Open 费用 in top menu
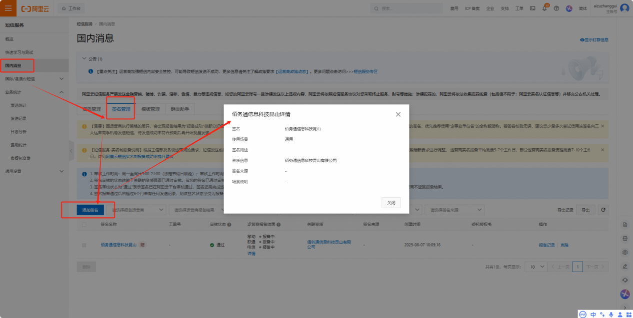 454,8
